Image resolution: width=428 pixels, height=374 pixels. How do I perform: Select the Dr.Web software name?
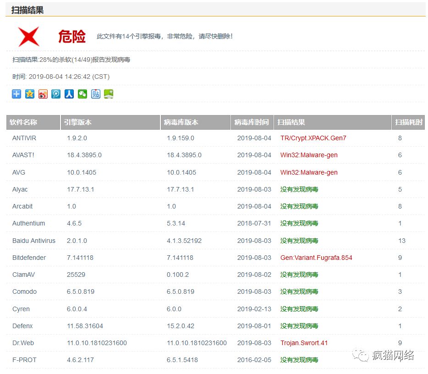pyautogui.click(x=23, y=343)
